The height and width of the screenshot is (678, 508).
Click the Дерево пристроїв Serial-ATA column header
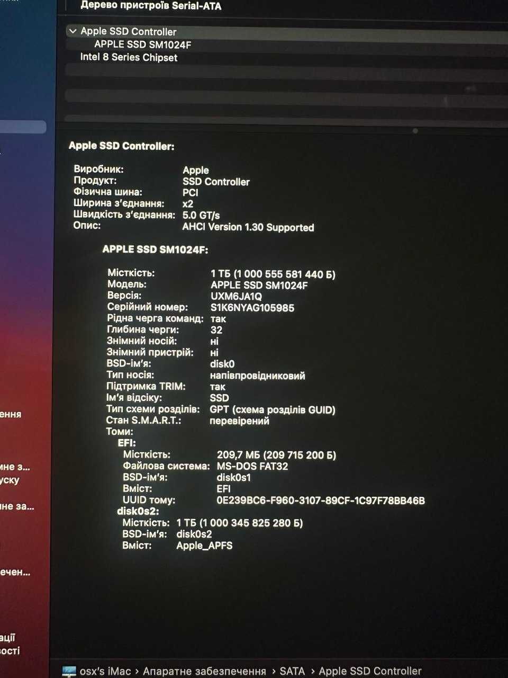(x=151, y=6)
